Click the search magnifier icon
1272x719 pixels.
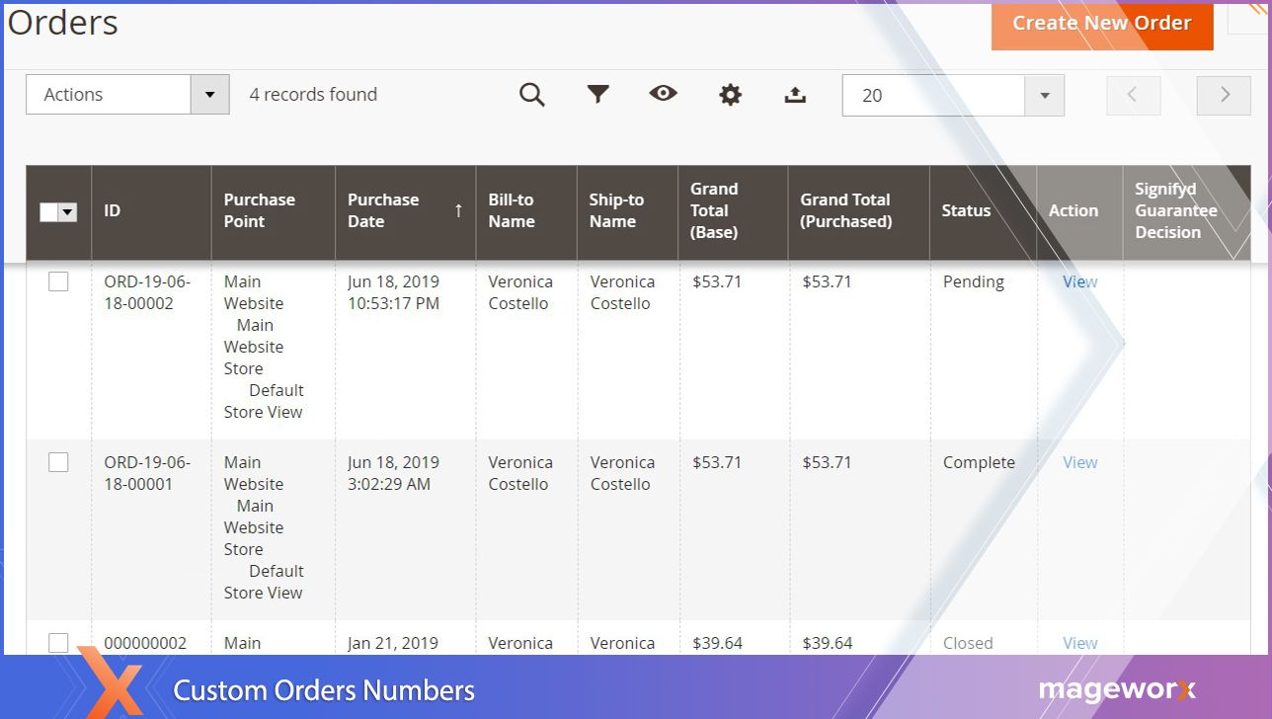tap(532, 95)
